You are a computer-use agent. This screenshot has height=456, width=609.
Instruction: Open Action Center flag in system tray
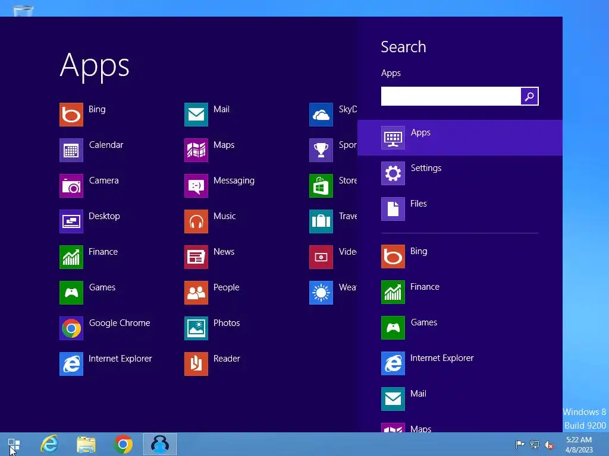520,444
